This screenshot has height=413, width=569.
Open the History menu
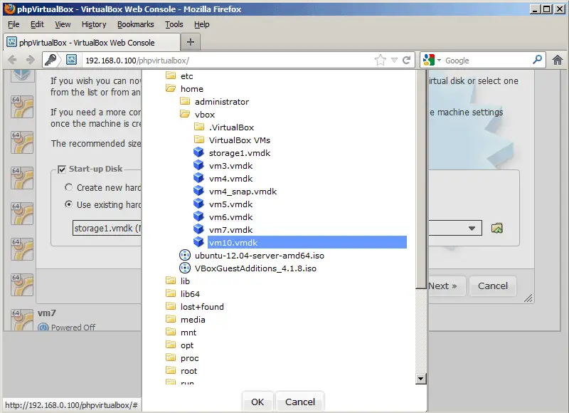(94, 24)
